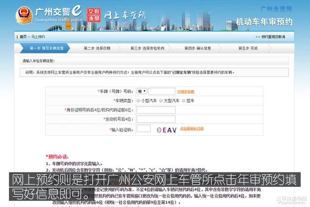Viewport: 310px width, 207px height.
Task: Click the arrow icon before 预约查询及取消
Action: [x=258, y=36]
